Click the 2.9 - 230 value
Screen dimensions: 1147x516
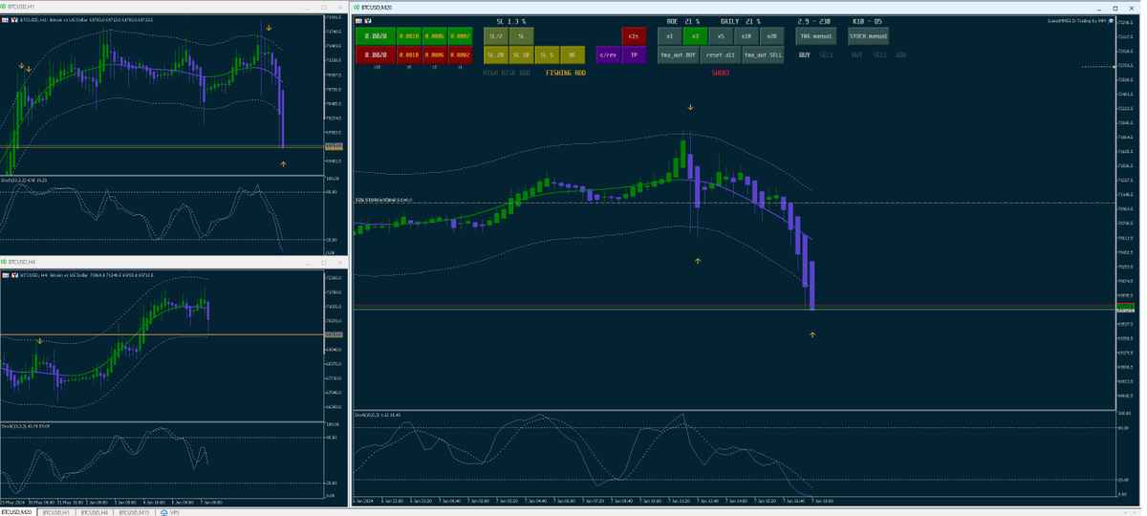(x=814, y=21)
